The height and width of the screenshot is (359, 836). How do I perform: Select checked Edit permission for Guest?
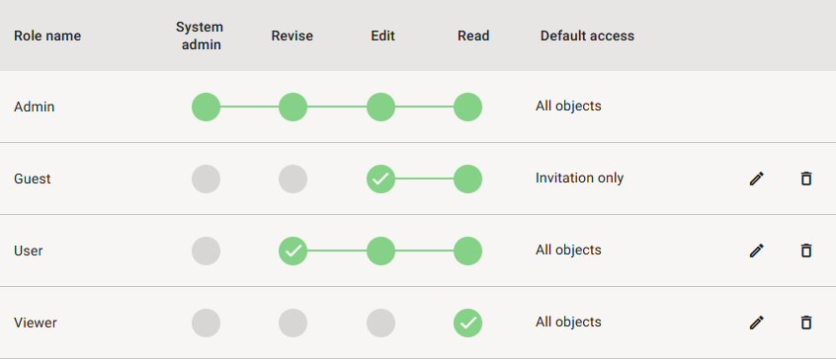tap(380, 179)
